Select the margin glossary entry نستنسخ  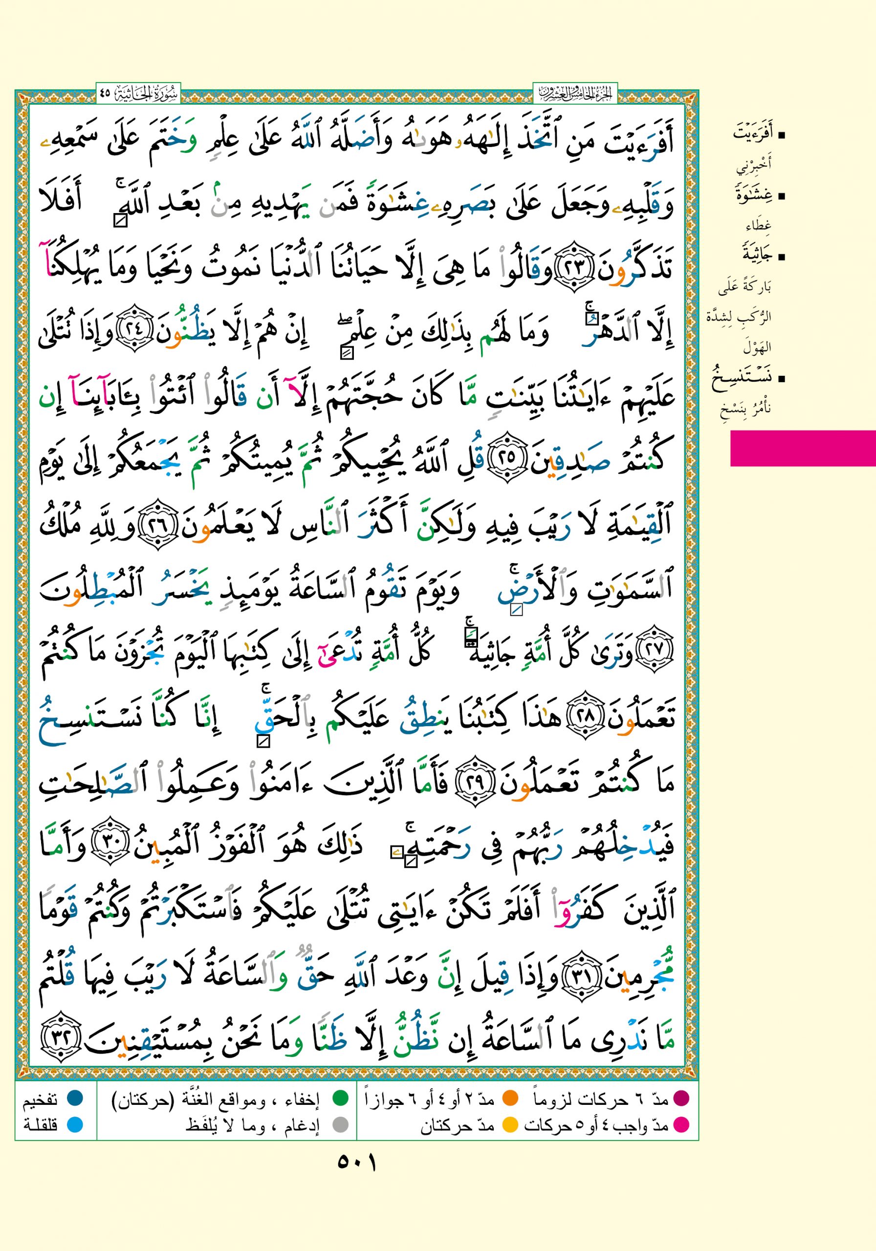click(x=743, y=378)
